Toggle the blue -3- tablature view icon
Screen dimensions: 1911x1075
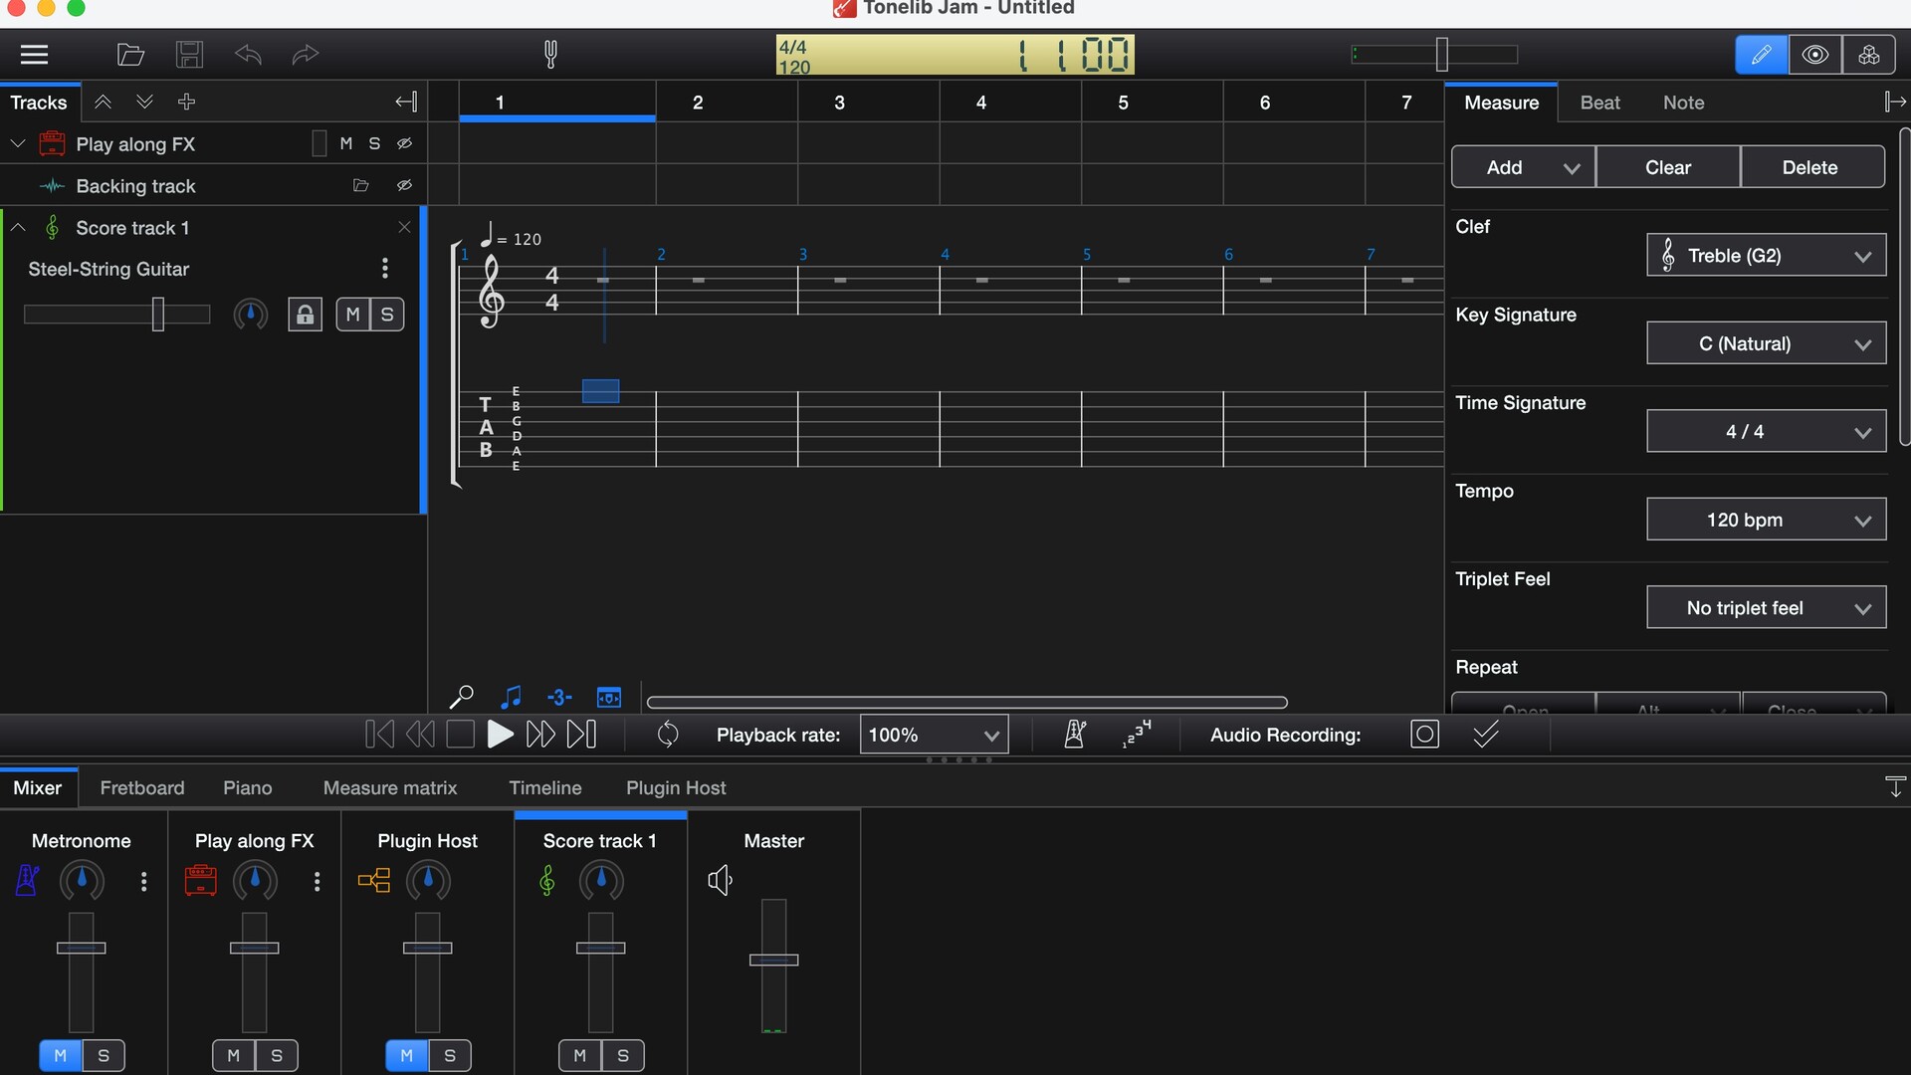click(559, 698)
